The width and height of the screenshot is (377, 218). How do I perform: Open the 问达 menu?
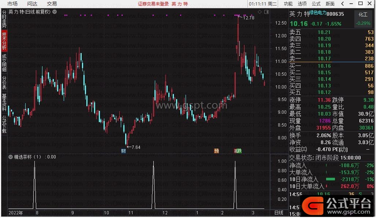pos(32,4)
